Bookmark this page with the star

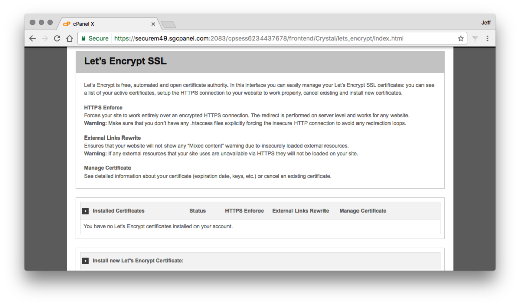tap(461, 38)
